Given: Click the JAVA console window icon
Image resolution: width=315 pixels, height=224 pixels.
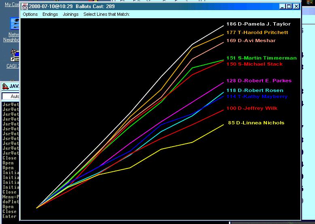Looking at the screenshot, I should [5, 86].
